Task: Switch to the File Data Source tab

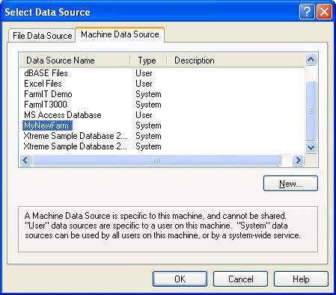Action: tap(42, 36)
